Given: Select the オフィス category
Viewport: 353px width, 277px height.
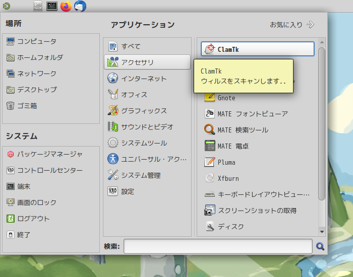Looking at the screenshot, I should pyautogui.click(x=147, y=95).
